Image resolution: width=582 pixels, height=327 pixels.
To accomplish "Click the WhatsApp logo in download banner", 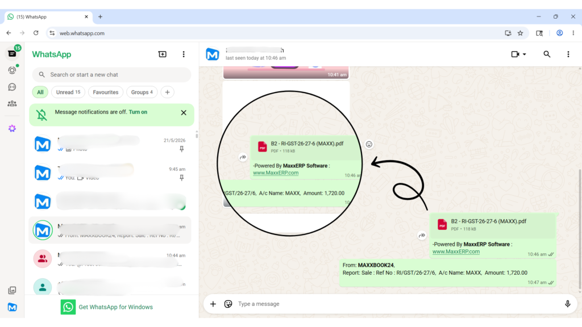I will click(x=68, y=307).
